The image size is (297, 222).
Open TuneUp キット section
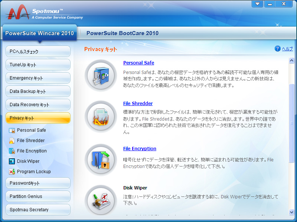(x=38, y=65)
